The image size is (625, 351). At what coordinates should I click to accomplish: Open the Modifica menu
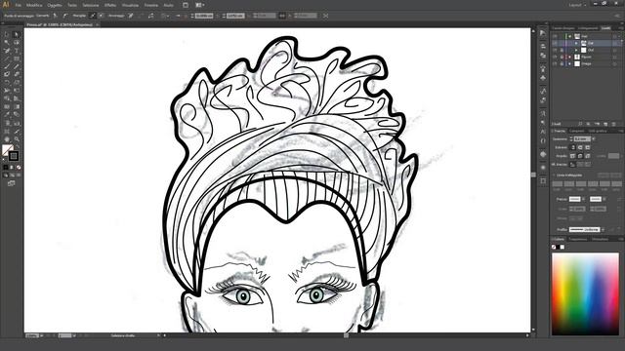pyautogui.click(x=34, y=5)
